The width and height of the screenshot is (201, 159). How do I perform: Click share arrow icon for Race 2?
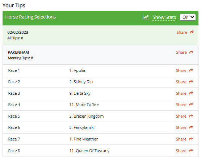coord(191,82)
